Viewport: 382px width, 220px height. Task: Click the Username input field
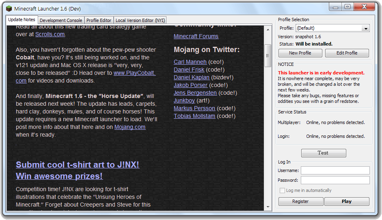[x=335, y=170]
